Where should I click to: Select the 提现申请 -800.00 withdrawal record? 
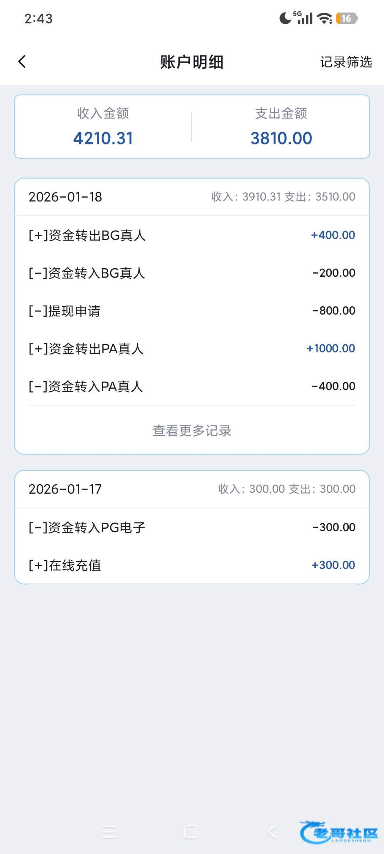[192, 311]
